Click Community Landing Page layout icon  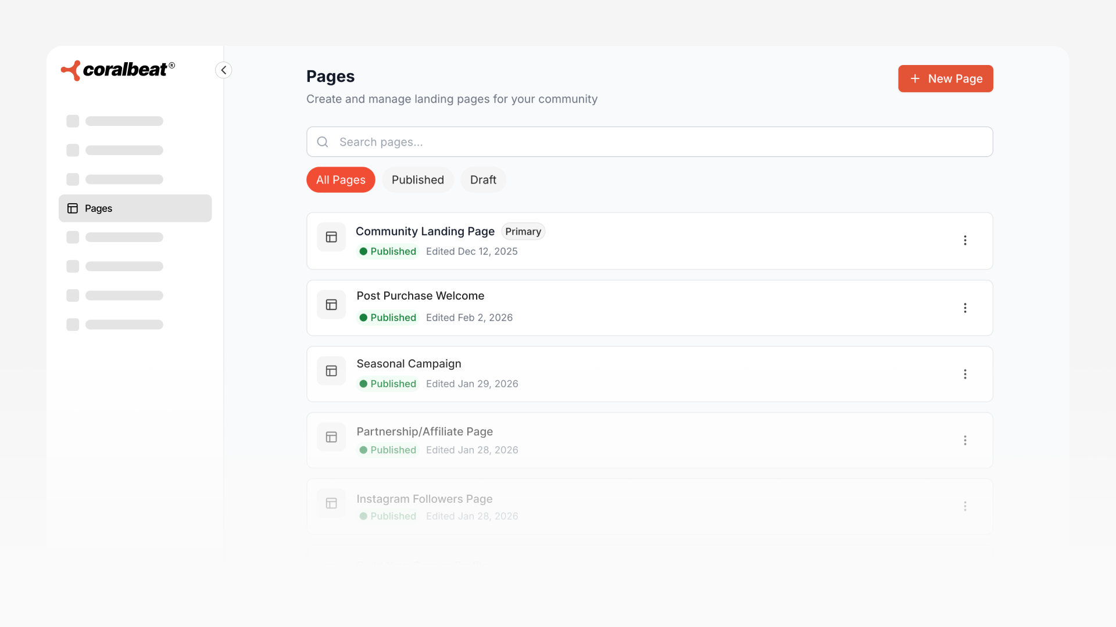[x=331, y=237]
